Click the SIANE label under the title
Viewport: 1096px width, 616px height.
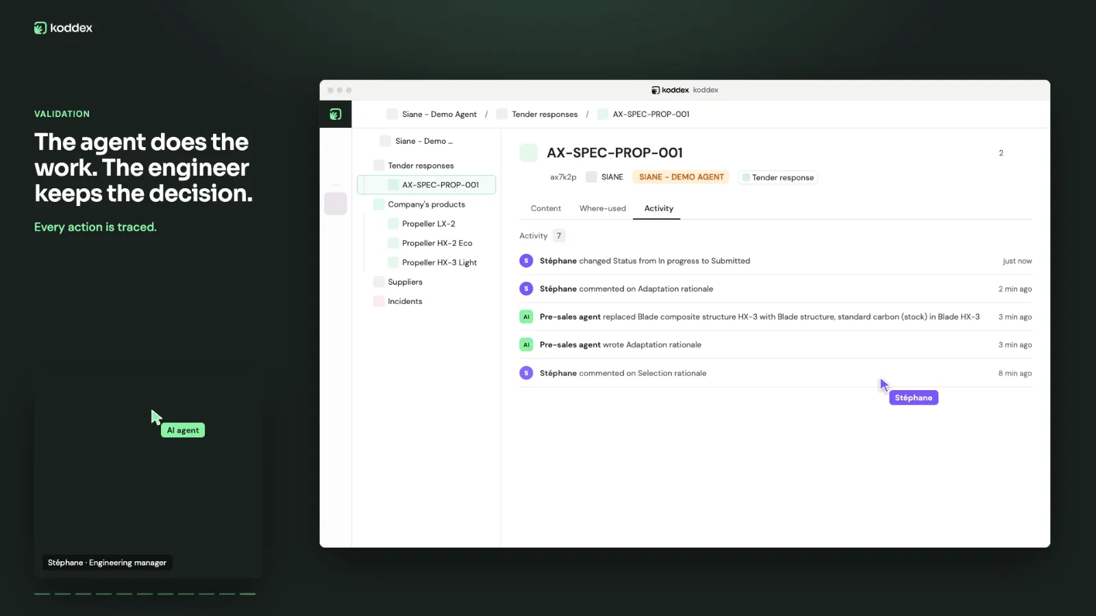[x=612, y=177]
